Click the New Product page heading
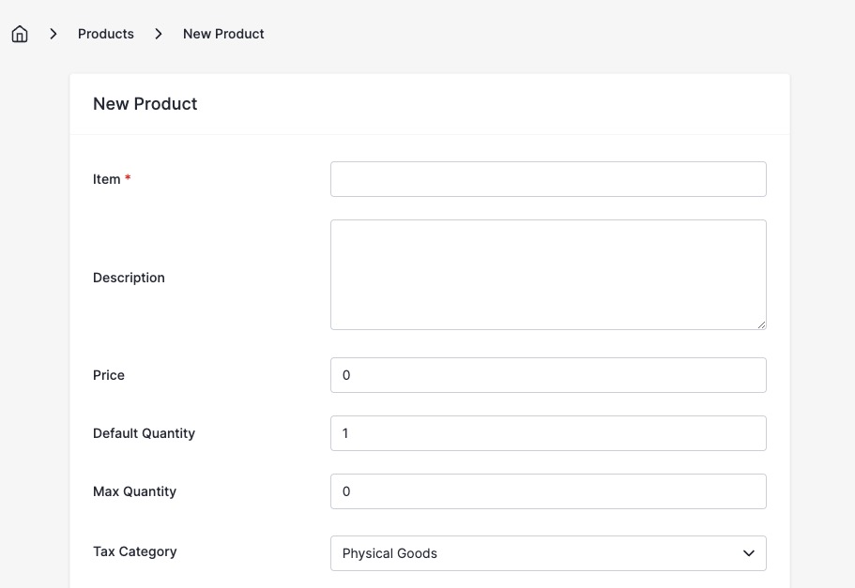The image size is (855, 588). (145, 103)
